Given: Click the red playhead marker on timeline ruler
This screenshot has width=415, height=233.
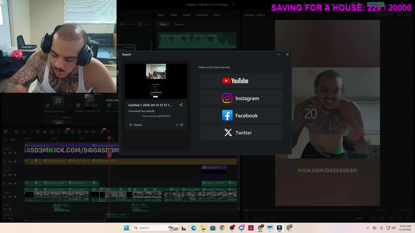Looking at the screenshot, I should pos(110,138).
